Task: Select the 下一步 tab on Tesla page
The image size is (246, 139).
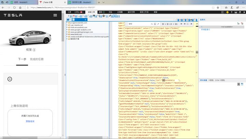Action: click(22, 59)
